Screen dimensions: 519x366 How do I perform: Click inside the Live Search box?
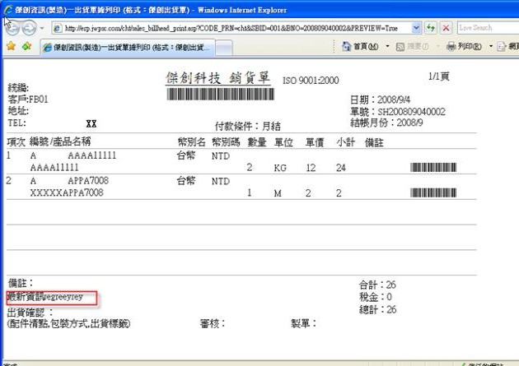coord(486,27)
